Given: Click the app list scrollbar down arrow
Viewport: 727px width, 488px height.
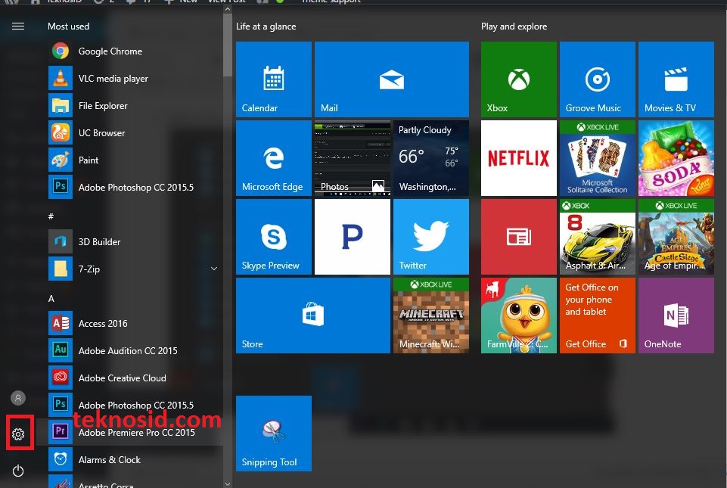Looking at the screenshot, I should [227, 483].
